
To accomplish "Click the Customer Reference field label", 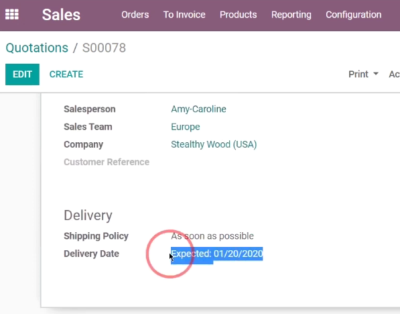I will 107,162.
